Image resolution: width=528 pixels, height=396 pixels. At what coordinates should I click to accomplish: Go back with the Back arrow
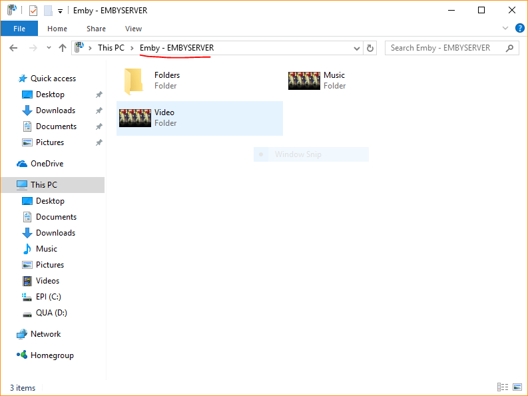(x=13, y=48)
